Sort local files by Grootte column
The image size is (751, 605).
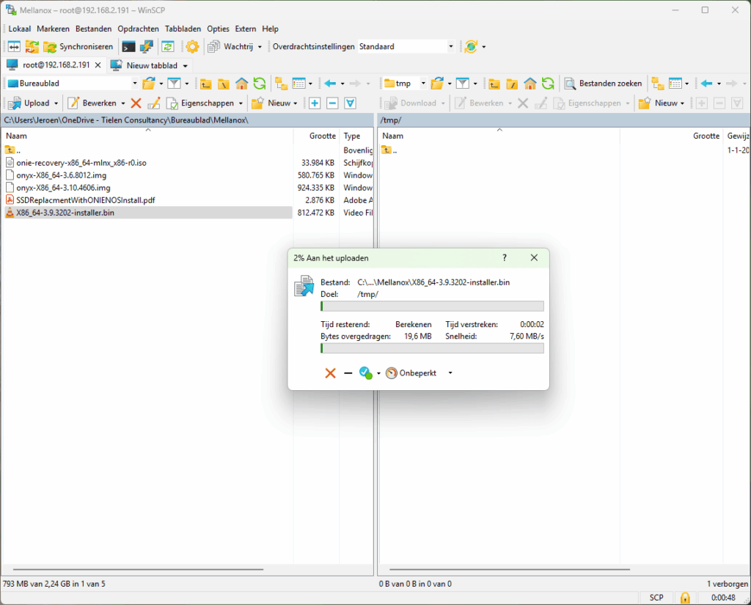pyautogui.click(x=317, y=136)
